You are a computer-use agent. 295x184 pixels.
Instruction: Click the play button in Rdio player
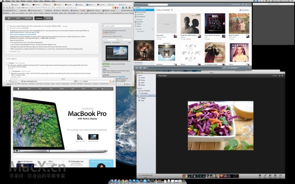141,68
